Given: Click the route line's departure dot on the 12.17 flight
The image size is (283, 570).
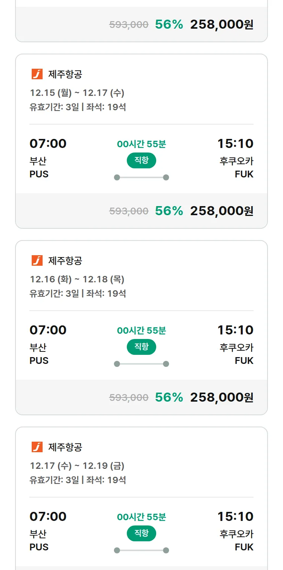Looking at the screenshot, I should click(117, 550).
